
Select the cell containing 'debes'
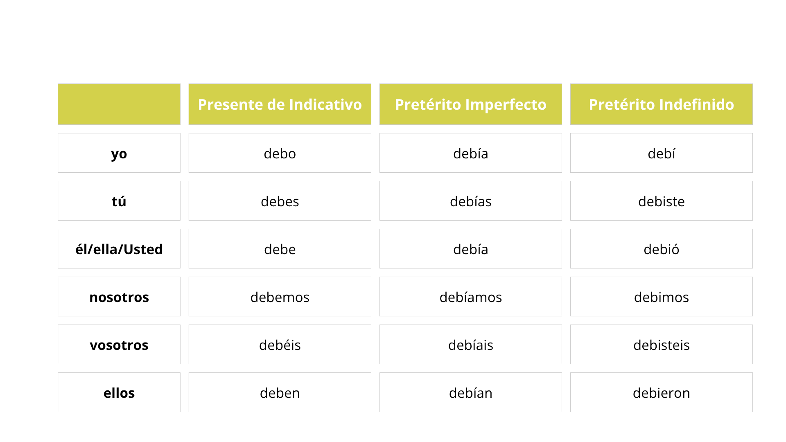click(280, 201)
